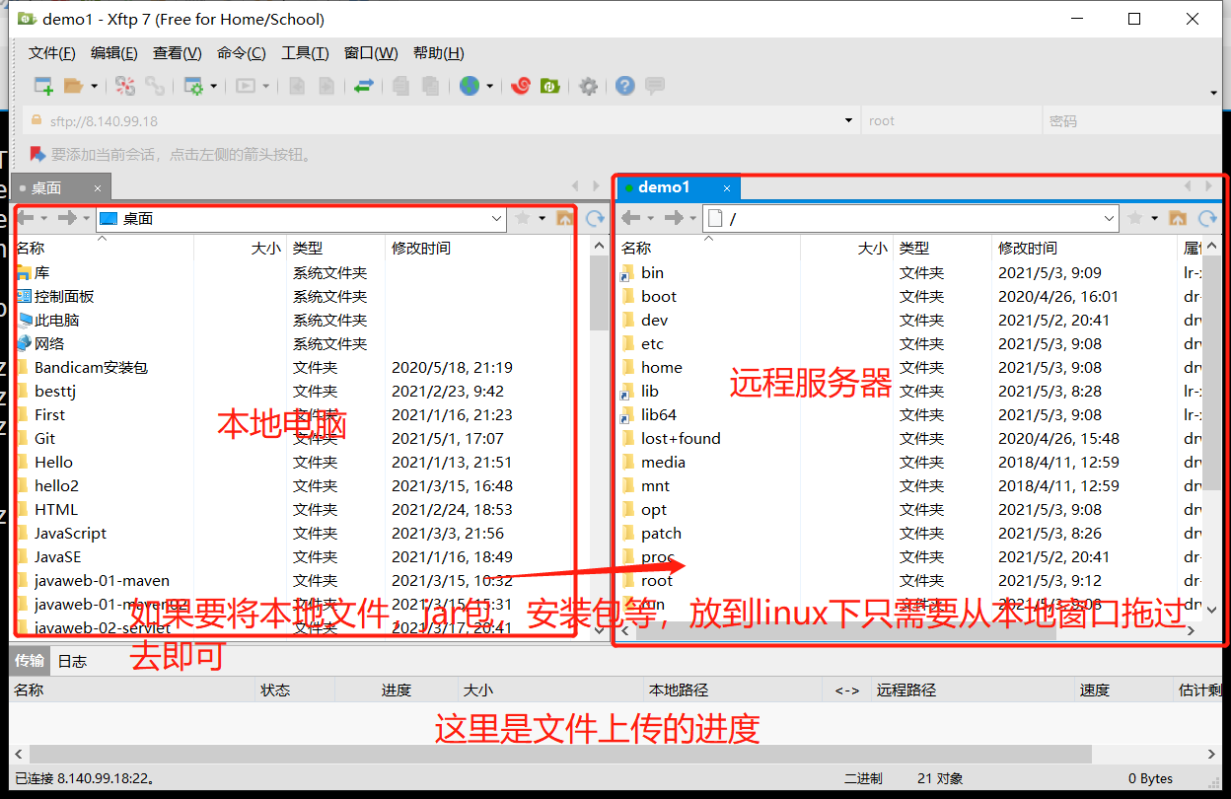Open the 窗口(W) menu
Screen dimensions: 1231x799
(371, 53)
